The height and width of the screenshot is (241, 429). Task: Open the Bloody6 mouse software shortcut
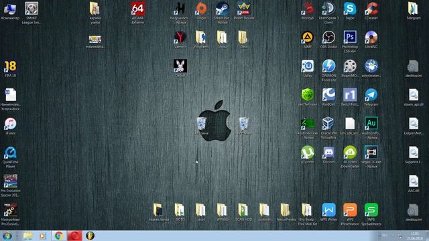(307, 9)
